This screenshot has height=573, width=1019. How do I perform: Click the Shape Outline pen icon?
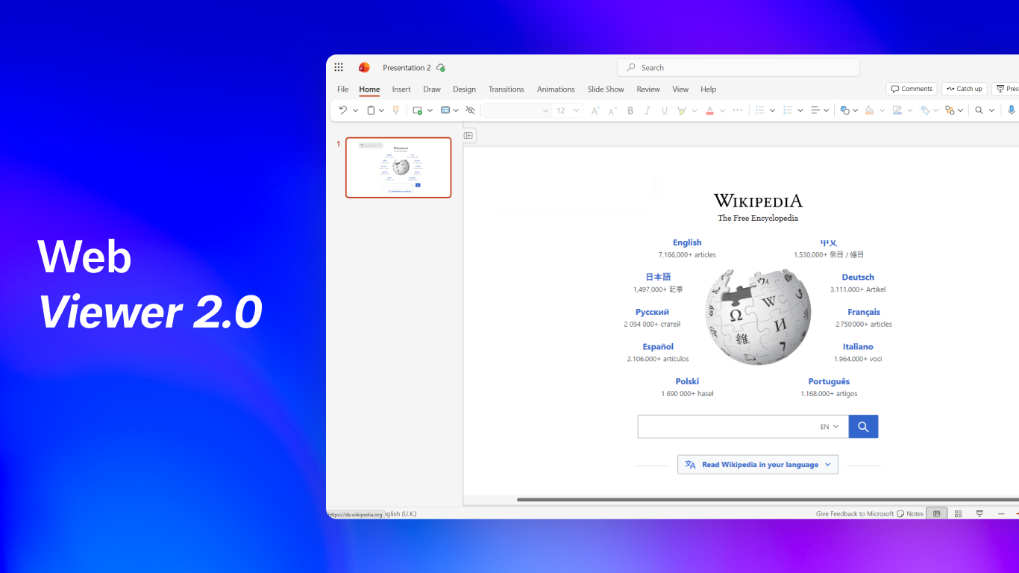(897, 110)
